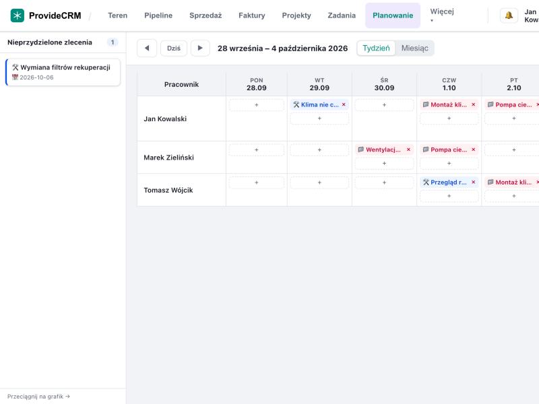
Task: Remove Jan Kowalski's Thursday "Montaż kli..." using its x
Action: 474,104
